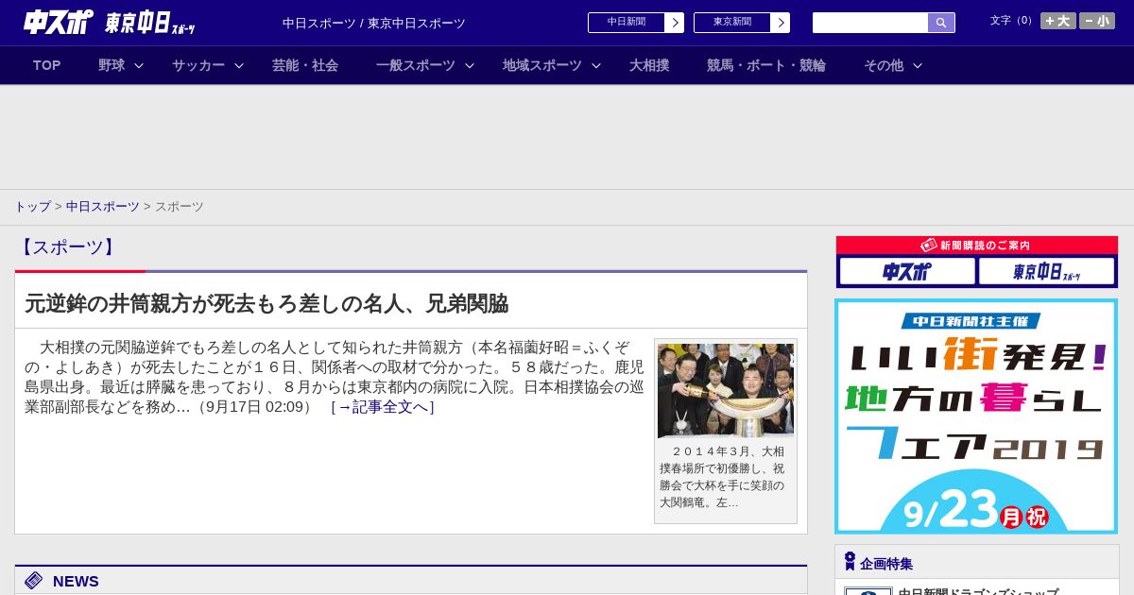Increase text size with 大 button
Image resolution: width=1134 pixels, height=595 pixels.
(x=1058, y=21)
